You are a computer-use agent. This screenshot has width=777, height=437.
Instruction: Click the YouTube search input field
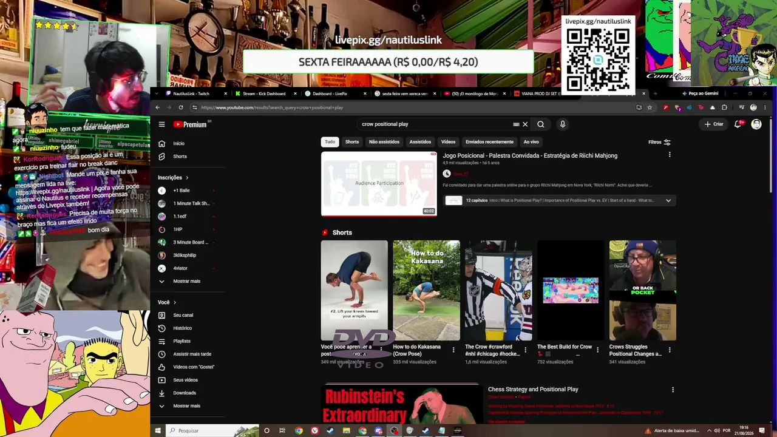pos(435,124)
